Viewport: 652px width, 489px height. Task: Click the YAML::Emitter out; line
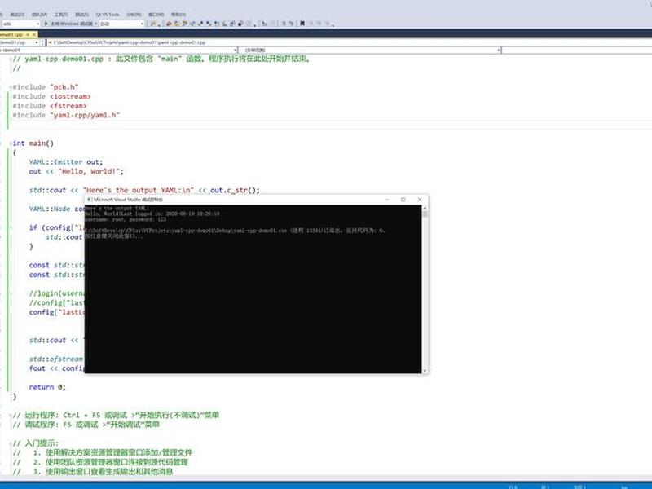click(66, 162)
